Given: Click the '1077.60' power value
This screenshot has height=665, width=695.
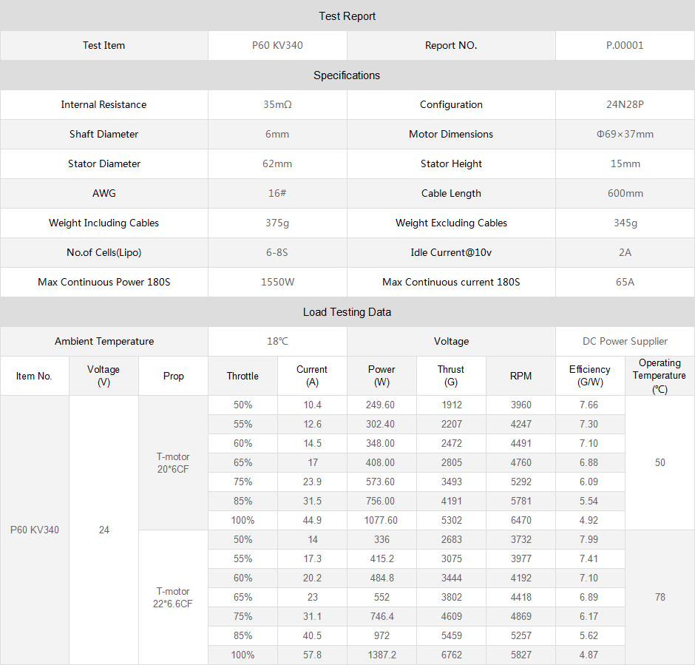Looking at the screenshot, I should click(381, 521).
